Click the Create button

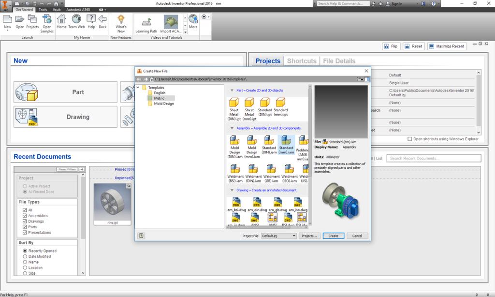tap(334, 236)
